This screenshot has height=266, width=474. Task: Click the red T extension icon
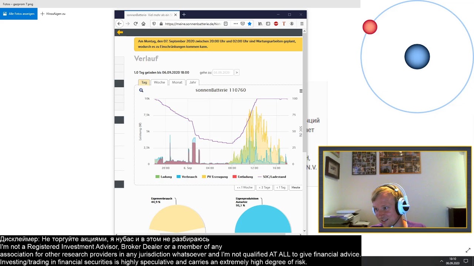[284, 24]
